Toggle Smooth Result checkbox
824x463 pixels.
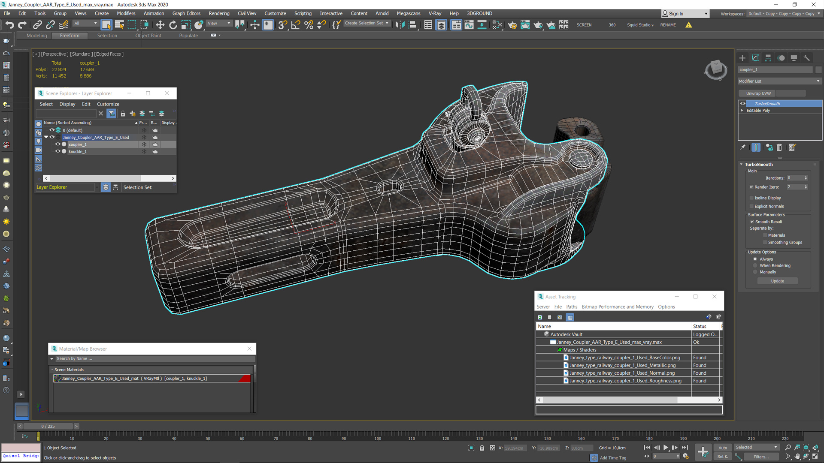point(752,222)
